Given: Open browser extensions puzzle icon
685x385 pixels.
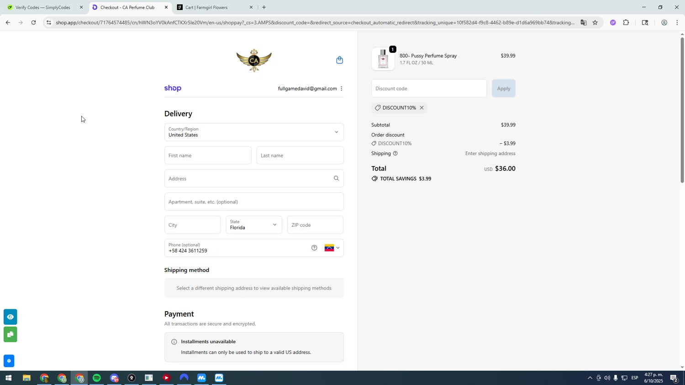Looking at the screenshot, I should pos(626,22).
